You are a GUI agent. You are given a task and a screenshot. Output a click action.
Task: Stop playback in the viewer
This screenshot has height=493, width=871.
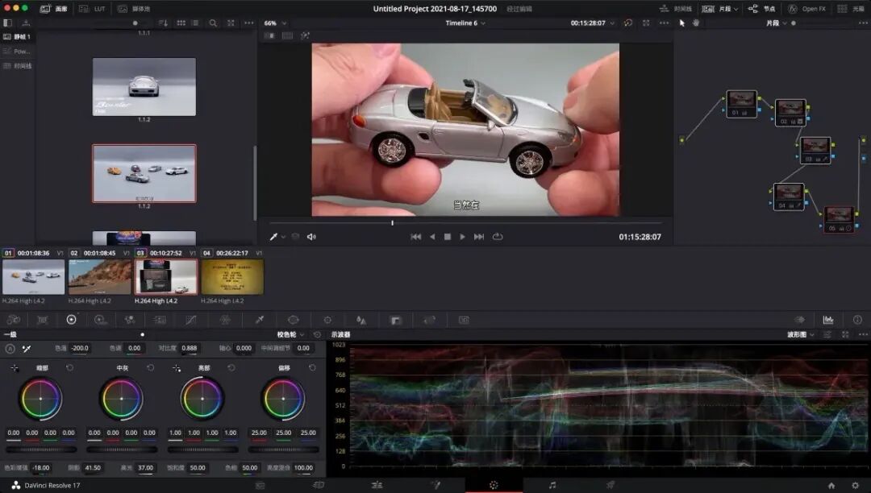pos(447,237)
